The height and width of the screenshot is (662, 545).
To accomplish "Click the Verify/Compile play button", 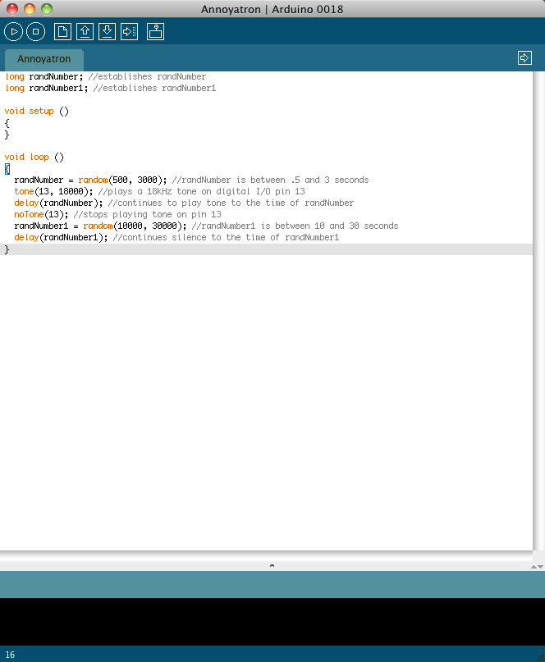I will (x=13, y=32).
